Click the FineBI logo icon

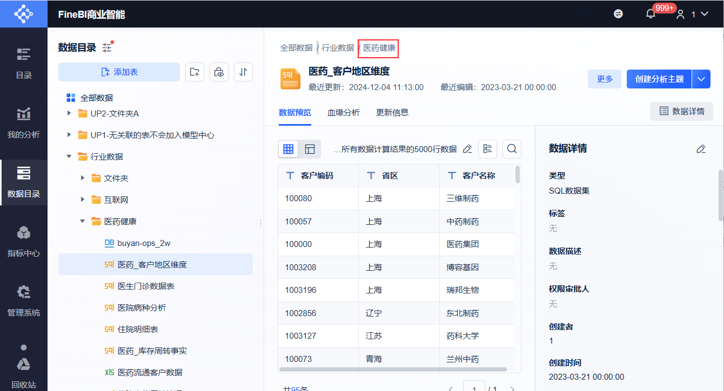(x=23, y=14)
